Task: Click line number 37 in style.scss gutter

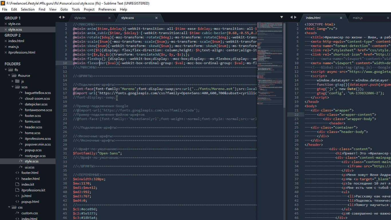Action: click(x=65, y=179)
